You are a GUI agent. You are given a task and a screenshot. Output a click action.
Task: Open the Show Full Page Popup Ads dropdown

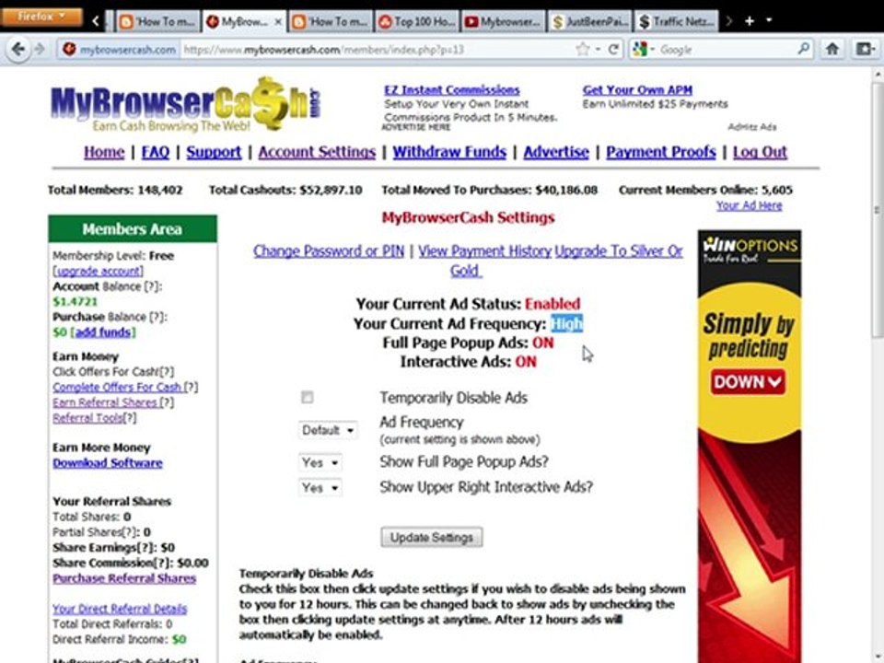[x=320, y=463]
